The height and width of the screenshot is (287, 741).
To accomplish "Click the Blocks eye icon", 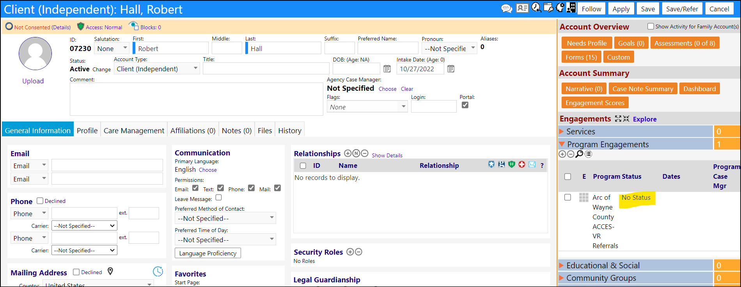I will [x=134, y=26].
